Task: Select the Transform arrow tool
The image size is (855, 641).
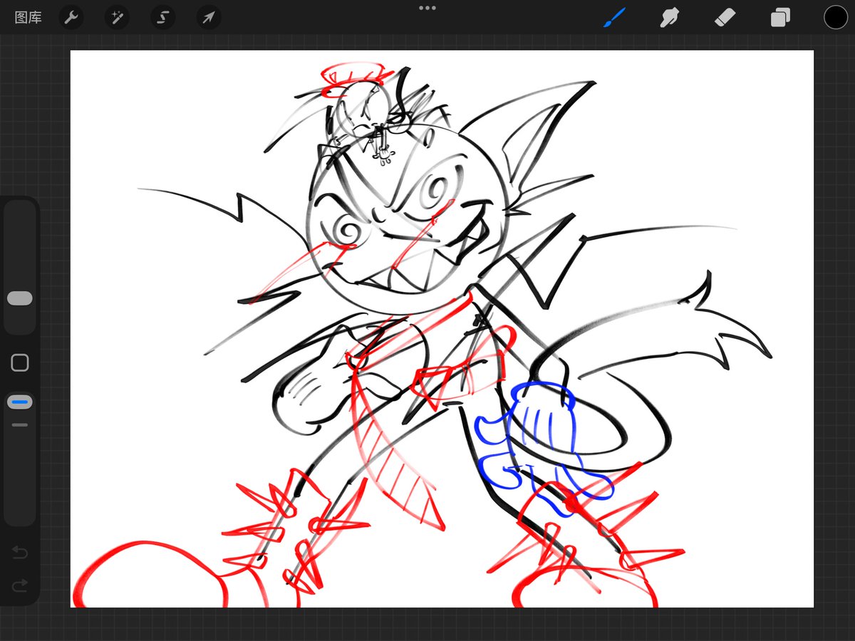Action: point(208,18)
